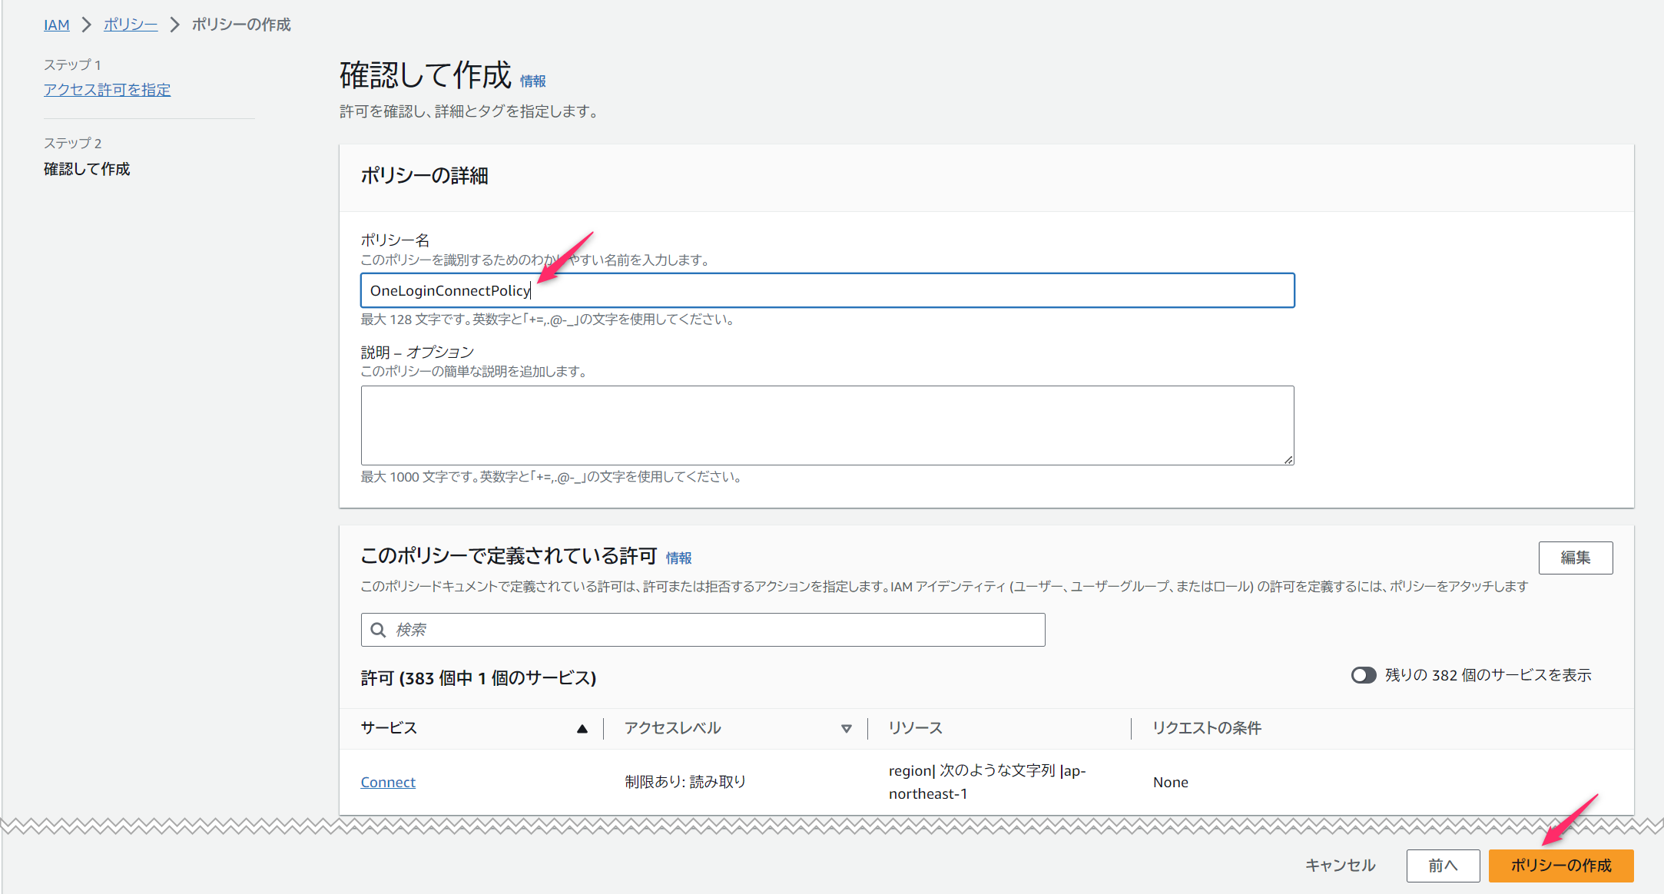Click the ポリシーの作成 breadcrumb text
Screen dimensions: 1664x894
coord(240,25)
